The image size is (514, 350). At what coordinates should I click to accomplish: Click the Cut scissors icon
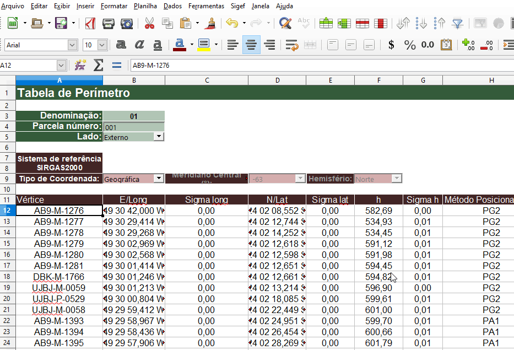[149, 23]
